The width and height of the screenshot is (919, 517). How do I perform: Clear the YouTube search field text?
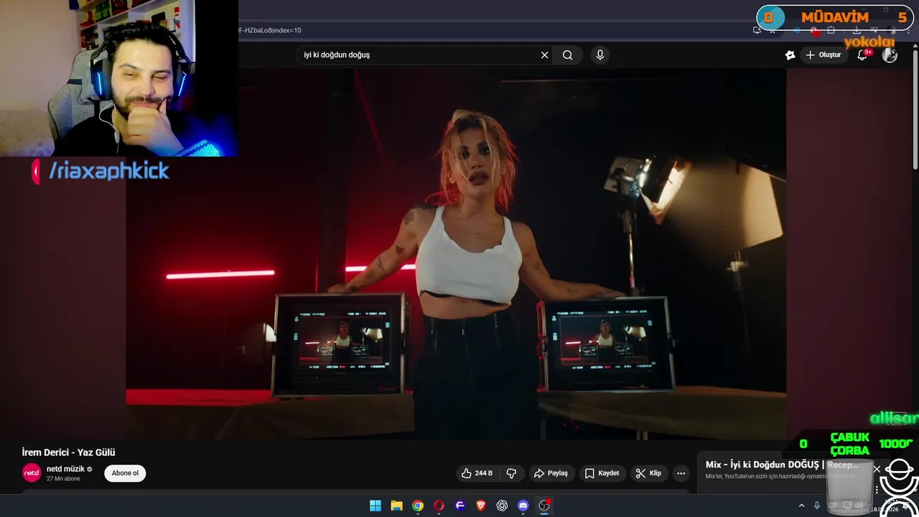(544, 55)
